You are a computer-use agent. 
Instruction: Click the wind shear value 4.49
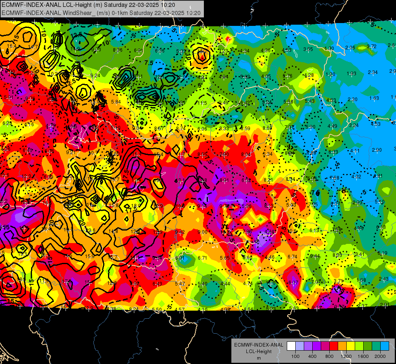point(332,126)
